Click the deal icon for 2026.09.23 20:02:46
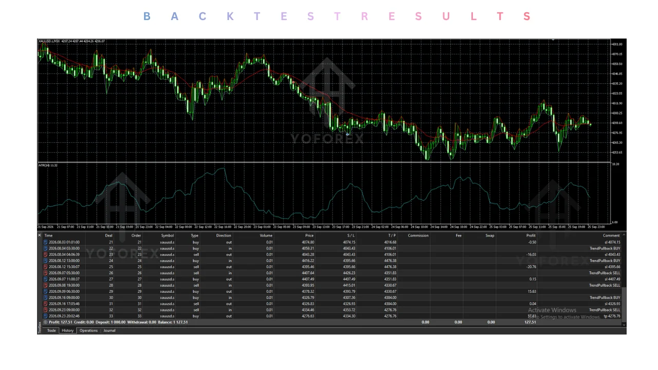Image resolution: width=658 pixels, height=370 pixels. [x=46, y=316]
